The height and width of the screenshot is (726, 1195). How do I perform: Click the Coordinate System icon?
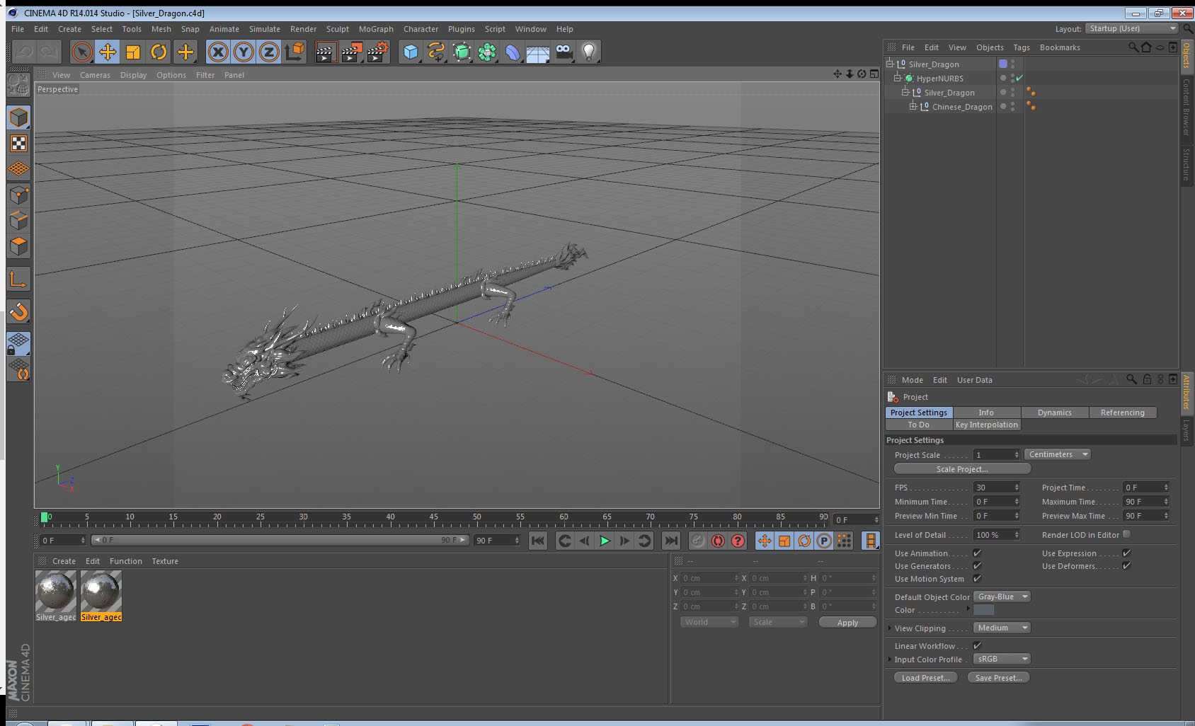click(x=295, y=52)
